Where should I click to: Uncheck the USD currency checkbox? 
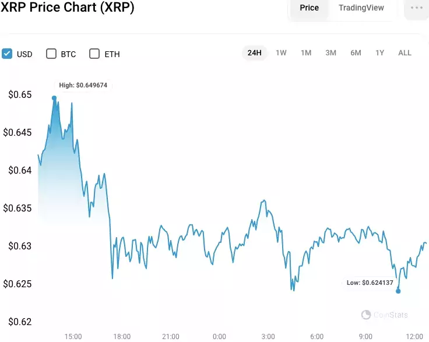point(7,54)
